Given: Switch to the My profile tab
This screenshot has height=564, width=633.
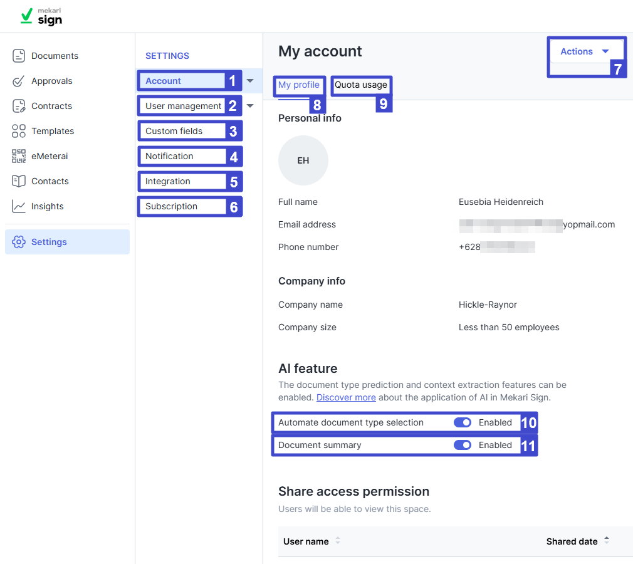Looking at the screenshot, I should [299, 85].
